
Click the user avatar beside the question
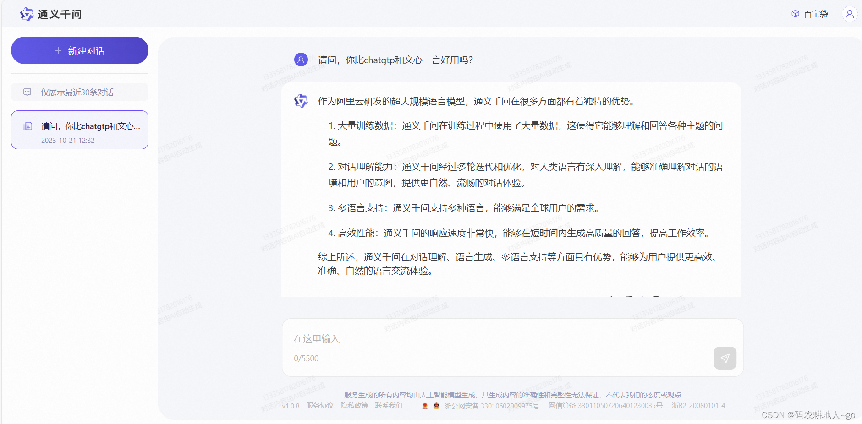(x=301, y=60)
